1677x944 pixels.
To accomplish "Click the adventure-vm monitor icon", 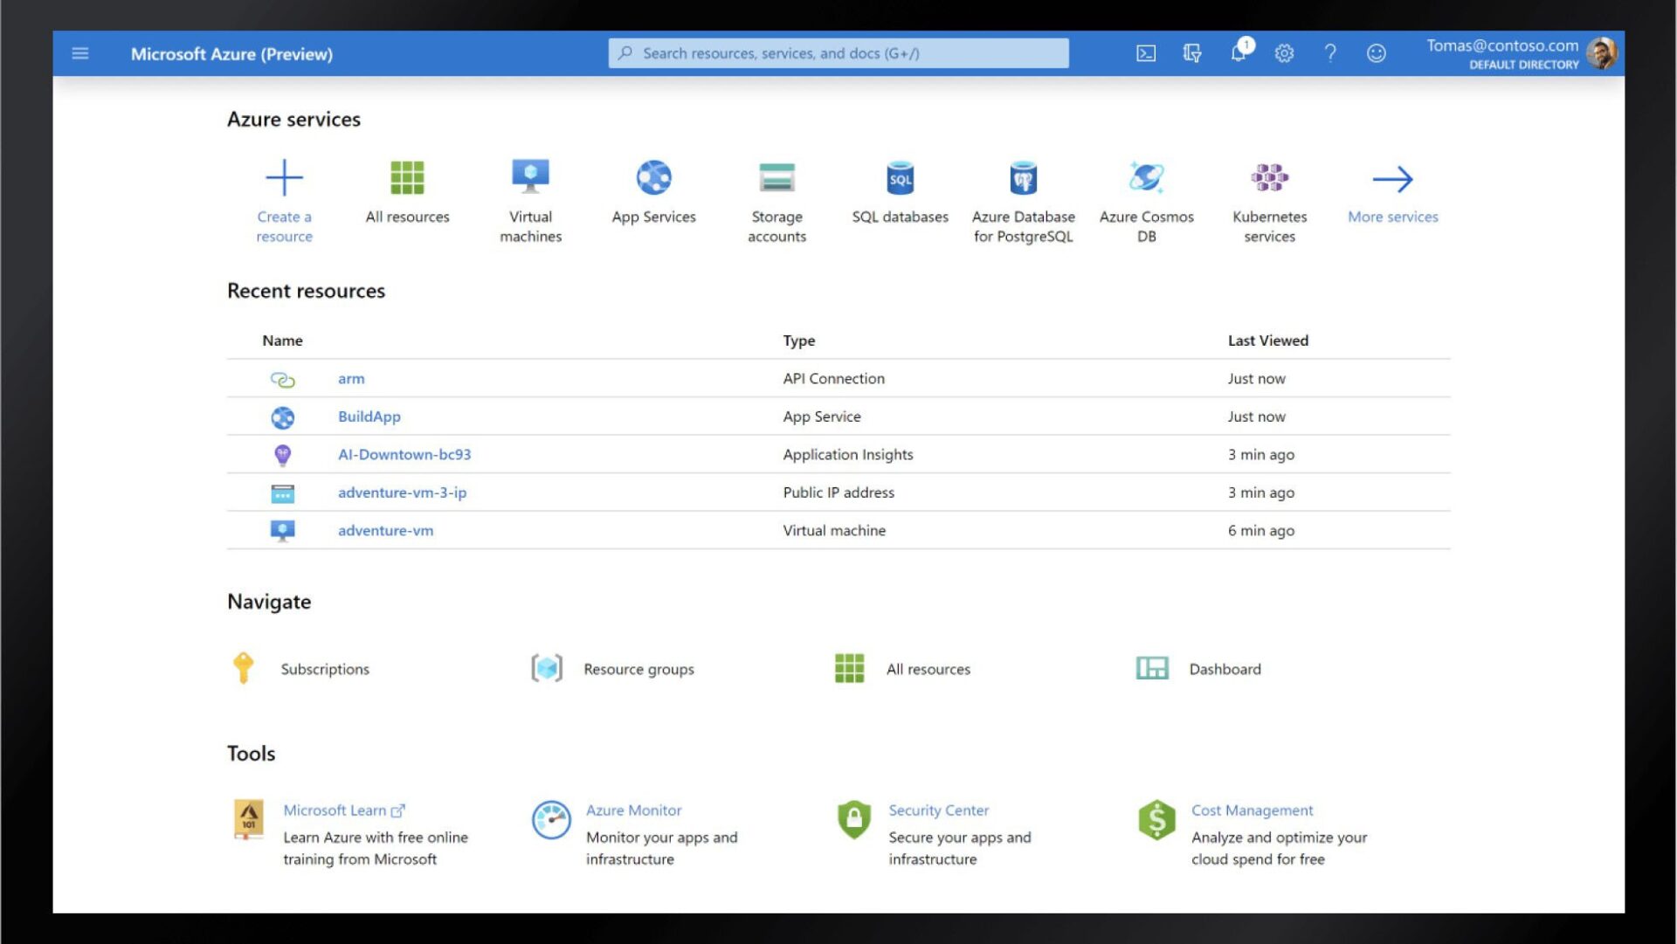I will click(282, 531).
